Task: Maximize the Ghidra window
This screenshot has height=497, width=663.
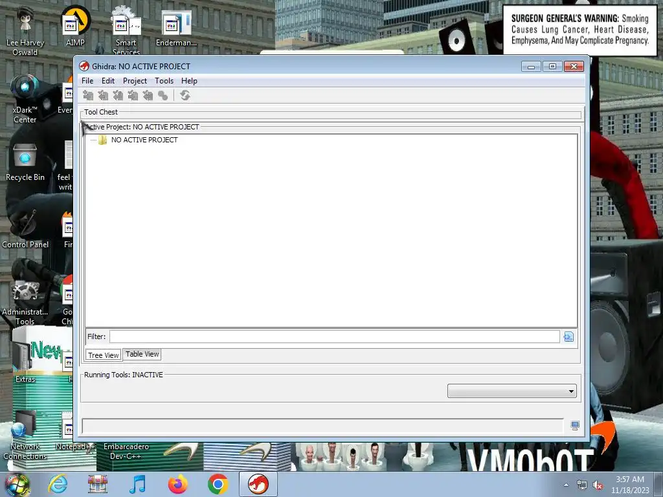Action: coord(552,67)
